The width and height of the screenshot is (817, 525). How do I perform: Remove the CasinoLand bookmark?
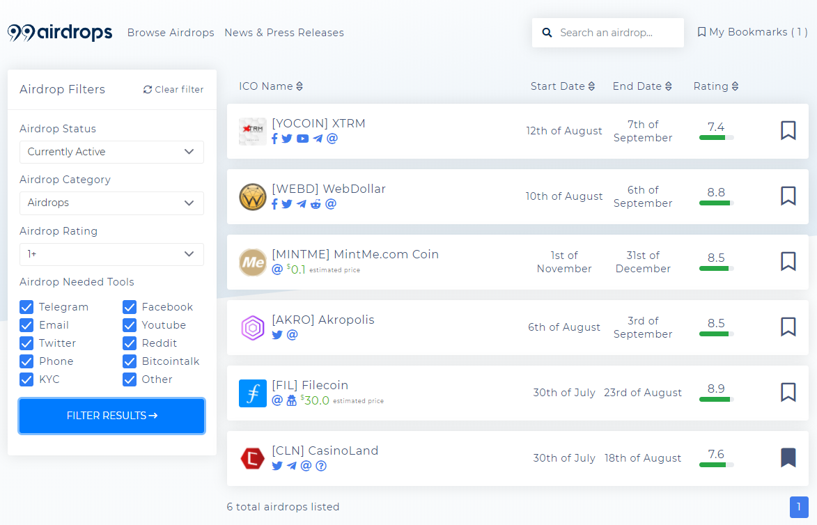pos(788,458)
